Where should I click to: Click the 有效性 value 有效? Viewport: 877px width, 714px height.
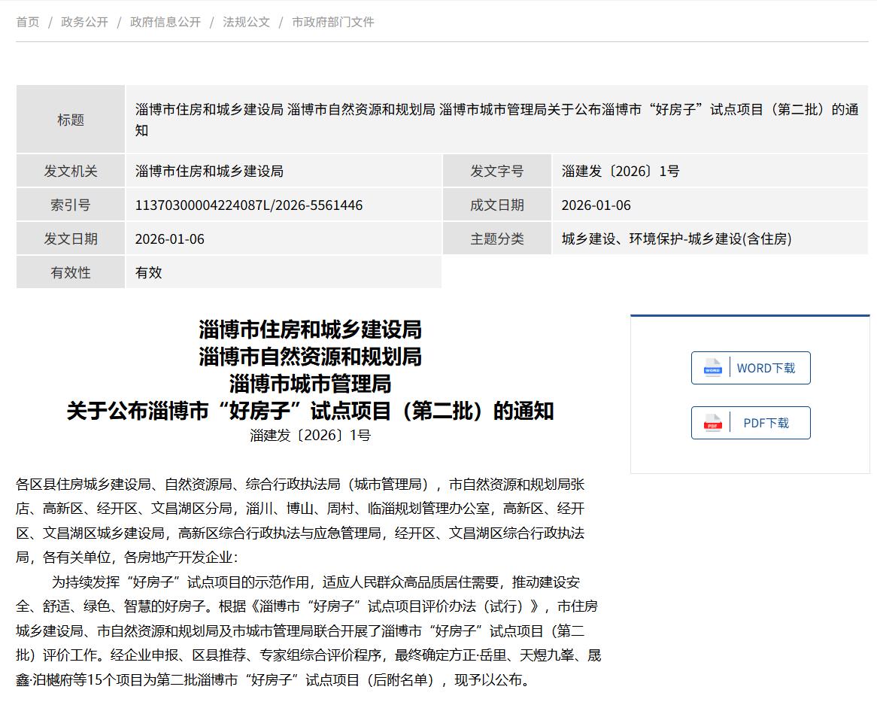point(148,273)
